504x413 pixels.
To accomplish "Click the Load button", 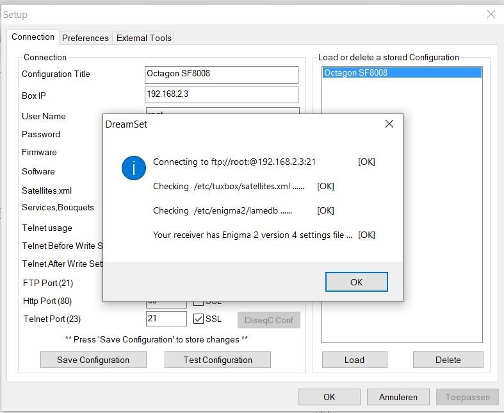I will click(x=355, y=360).
